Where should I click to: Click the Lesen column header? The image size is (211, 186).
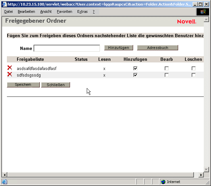[105, 59]
